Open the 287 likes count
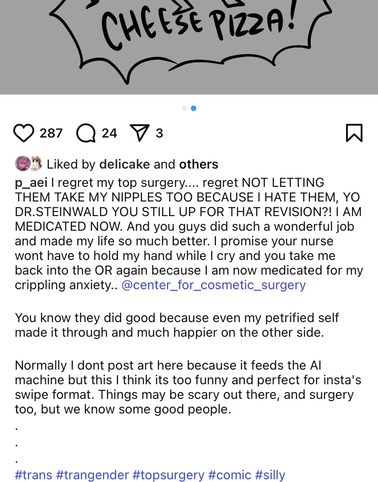The width and height of the screenshot is (378, 482). [51, 133]
